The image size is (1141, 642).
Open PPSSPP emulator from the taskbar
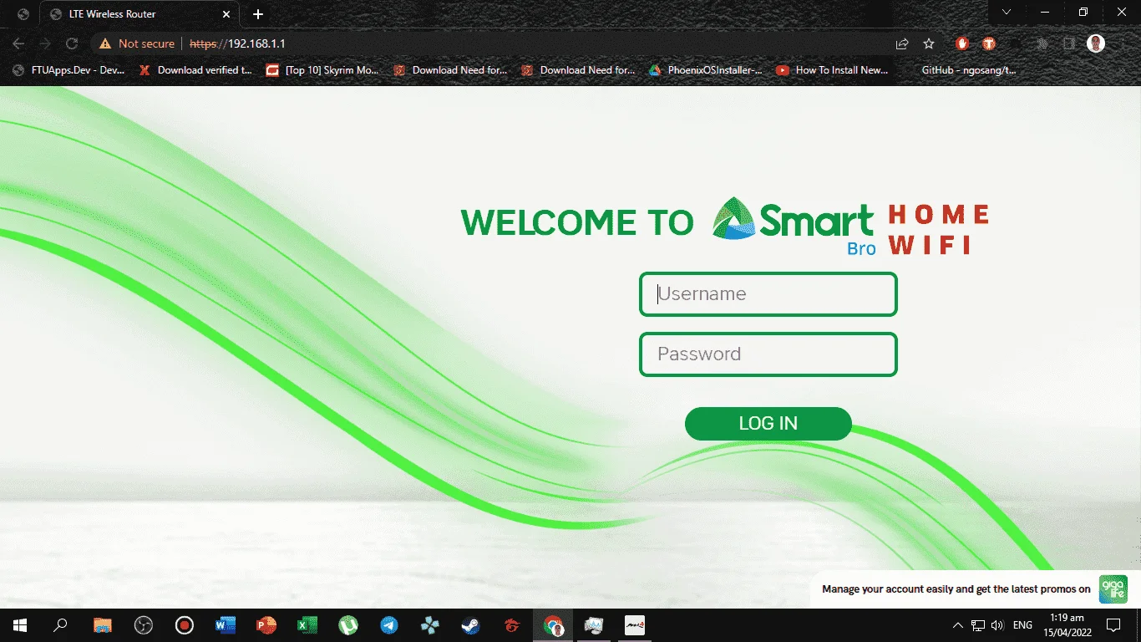(430, 625)
